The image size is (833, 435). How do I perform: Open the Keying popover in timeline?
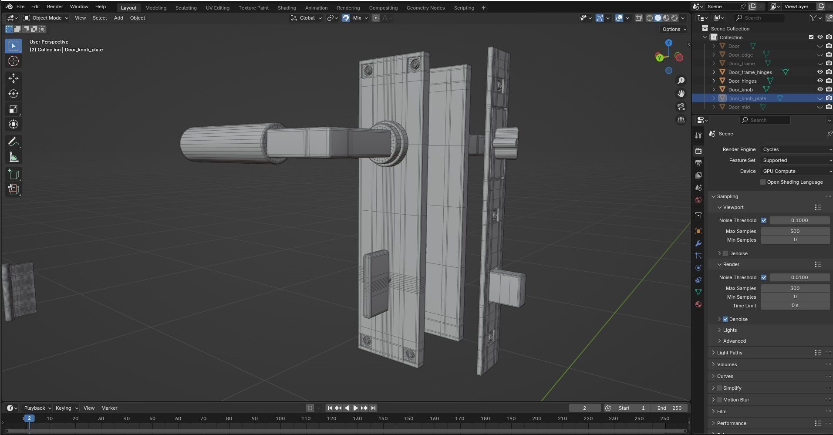pos(66,408)
